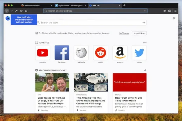Click the Search the Web field
The width and height of the screenshot is (182, 121).
(x=92, y=22)
